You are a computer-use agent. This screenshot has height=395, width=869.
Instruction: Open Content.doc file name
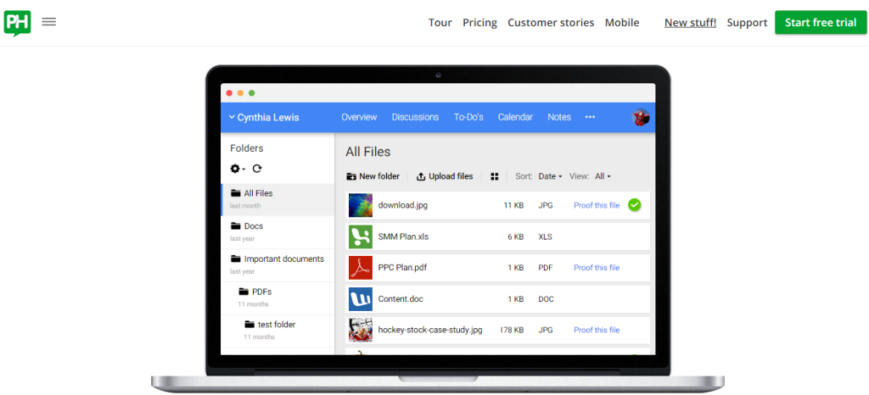(401, 298)
